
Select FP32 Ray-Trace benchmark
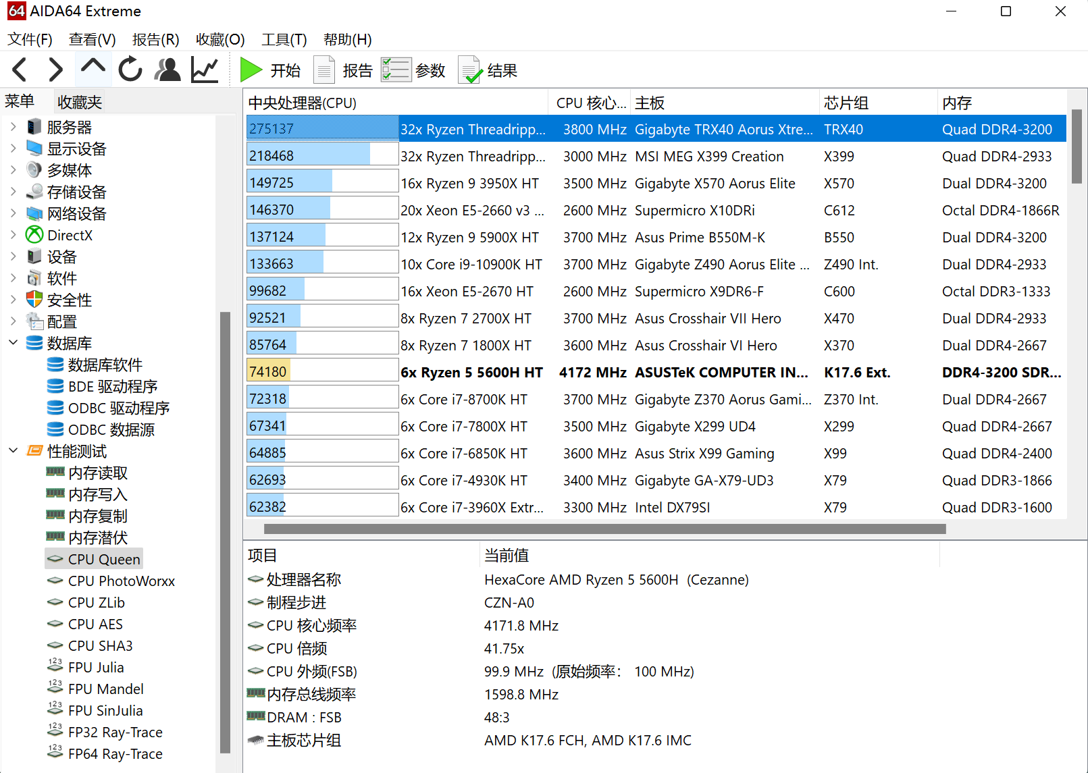[x=115, y=732]
